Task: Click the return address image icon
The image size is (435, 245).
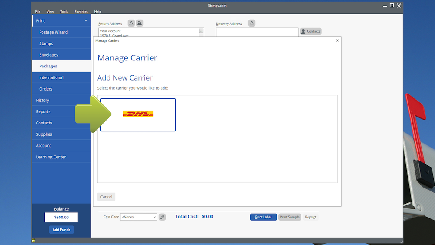Action: coord(139,23)
